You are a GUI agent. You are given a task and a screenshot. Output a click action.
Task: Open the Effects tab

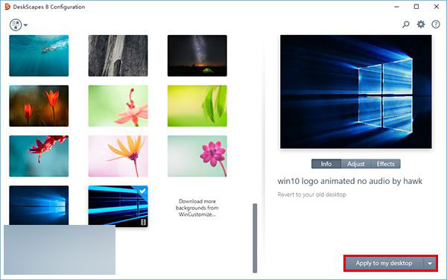[386, 164]
